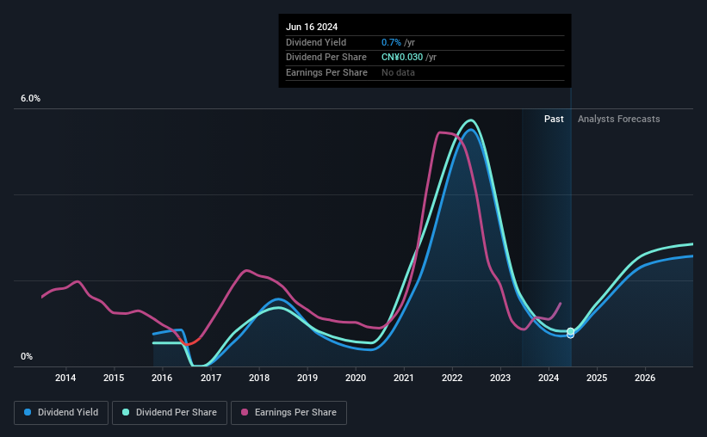The image size is (707, 437).
Task: Click the Past region label
Action: click(x=554, y=119)
